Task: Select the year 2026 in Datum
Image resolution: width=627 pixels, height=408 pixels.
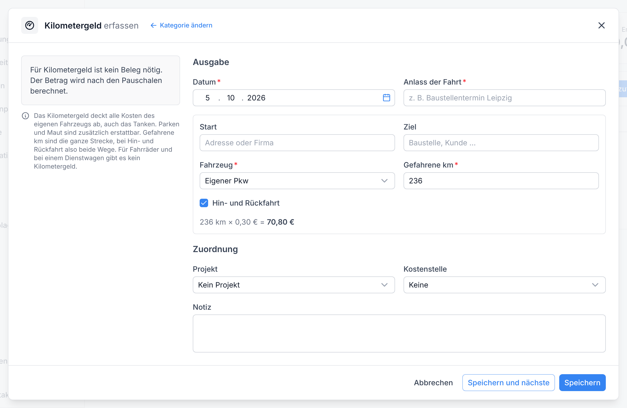Action: 256,98
